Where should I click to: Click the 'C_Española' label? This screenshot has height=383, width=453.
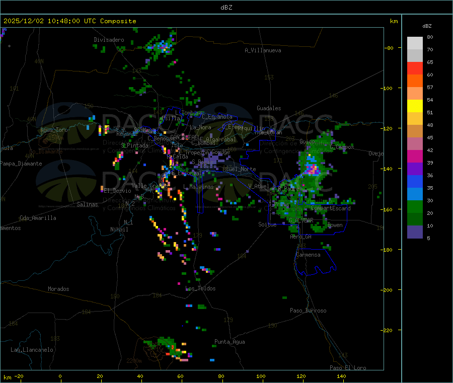(217, 117)
